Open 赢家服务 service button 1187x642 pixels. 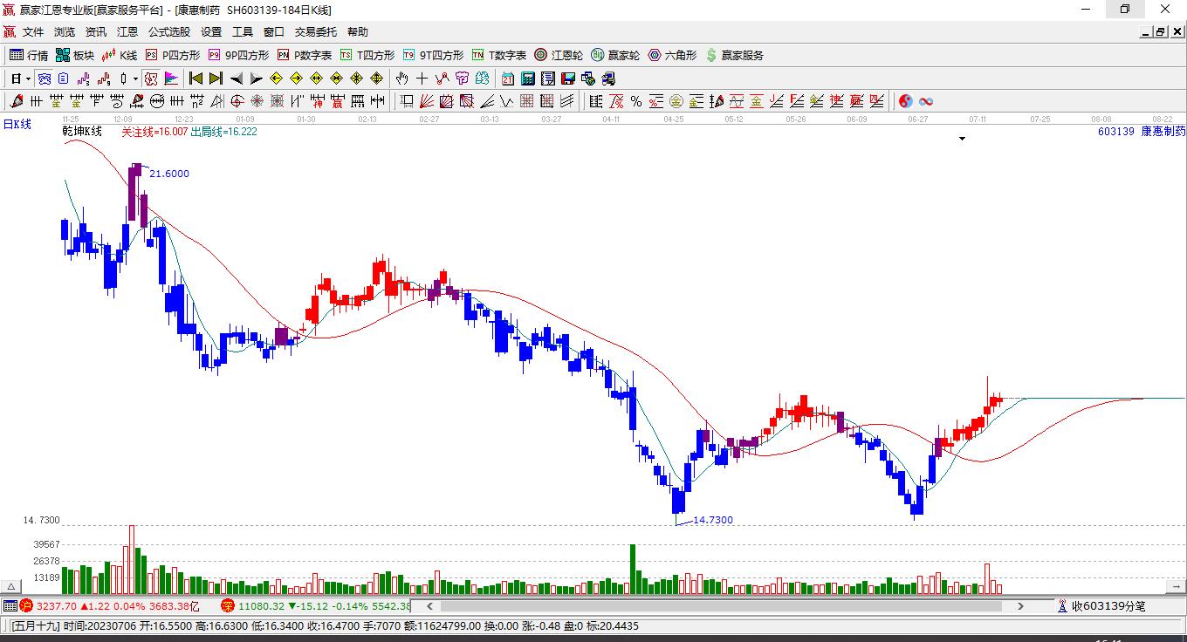click(734, 55)
